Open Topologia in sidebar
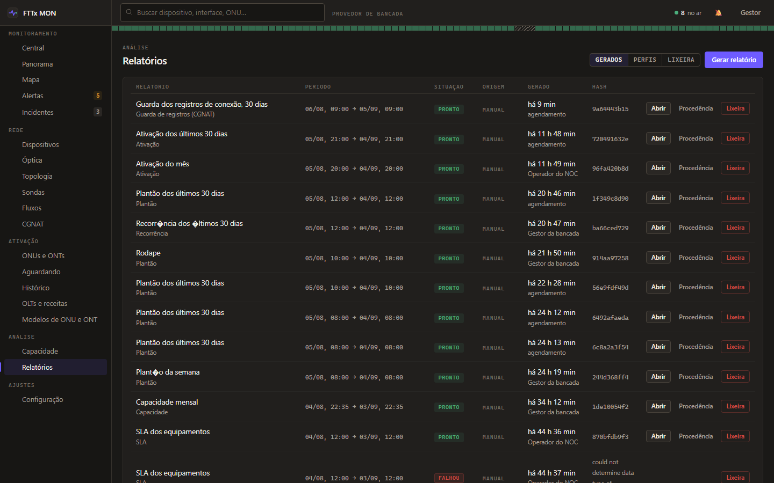774x483 pixels. 55,177
